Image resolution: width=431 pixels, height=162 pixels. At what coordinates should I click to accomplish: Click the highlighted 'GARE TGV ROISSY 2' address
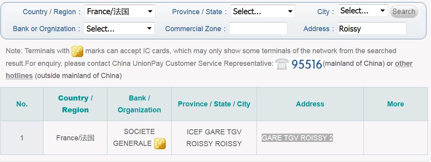tap(297, 138)
